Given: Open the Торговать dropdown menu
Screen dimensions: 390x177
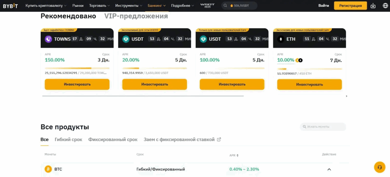Looking at the screenshot, I should pyautogui.click(x=99, y=6).
